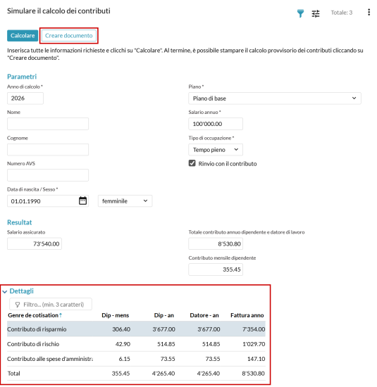Select the Contributo di risparmio row
This screenshot has height=387, width=377.
pos(136,329)
